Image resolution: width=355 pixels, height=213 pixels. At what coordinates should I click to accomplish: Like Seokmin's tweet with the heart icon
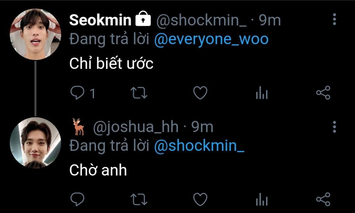(200, 93)
